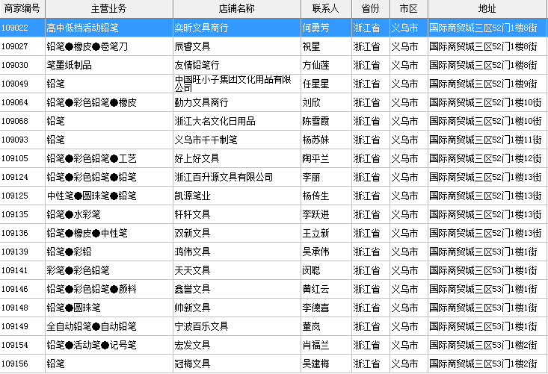Sort by the 地址 column header
548x374 pixels.
[487, 8]
